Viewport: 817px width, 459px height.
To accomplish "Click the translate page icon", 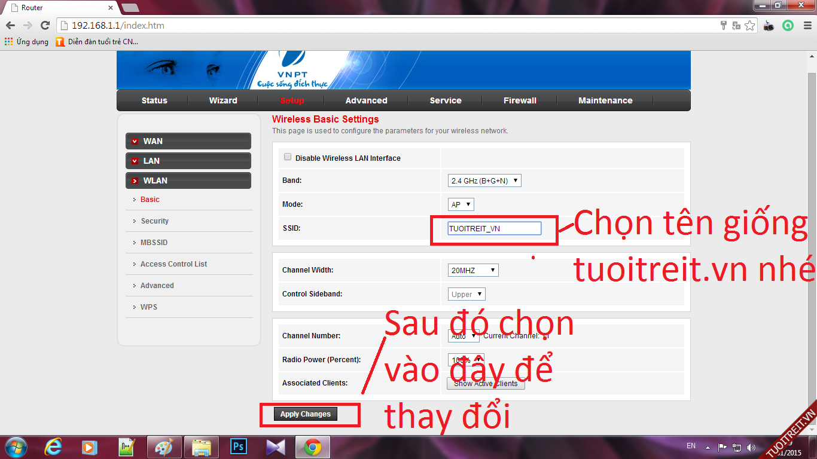I will (736, 26).
